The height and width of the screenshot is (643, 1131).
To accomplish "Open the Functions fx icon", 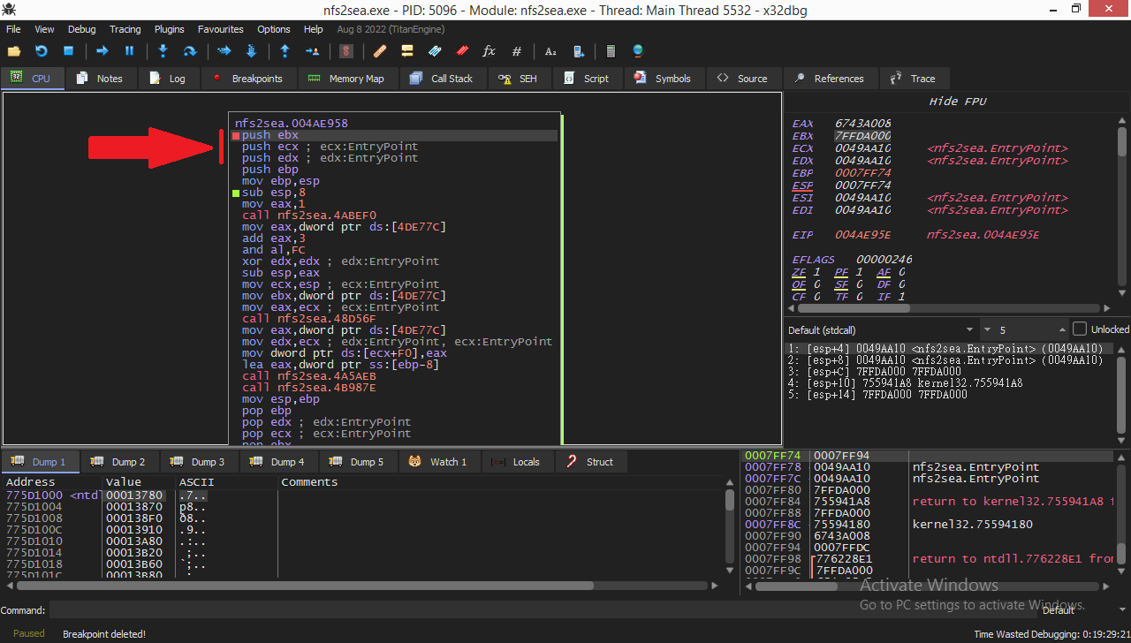I will (x=489, y=51).
